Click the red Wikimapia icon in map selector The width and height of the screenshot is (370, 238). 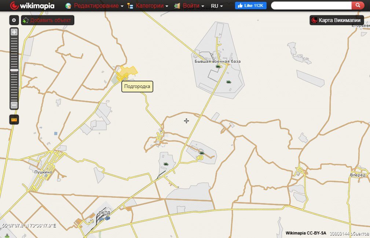(x=314, y=20)
